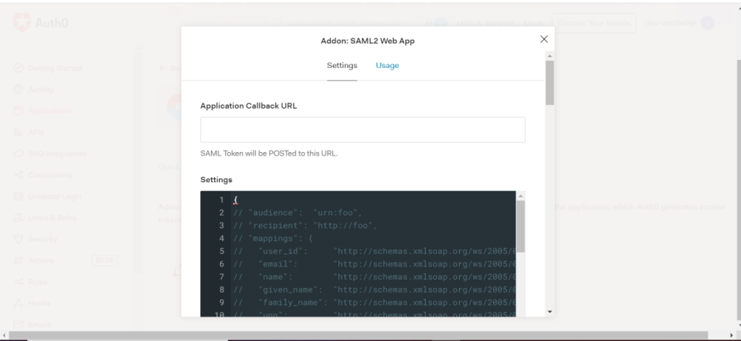
Task: Click the Connections share icon
Action: click(18, 175)
